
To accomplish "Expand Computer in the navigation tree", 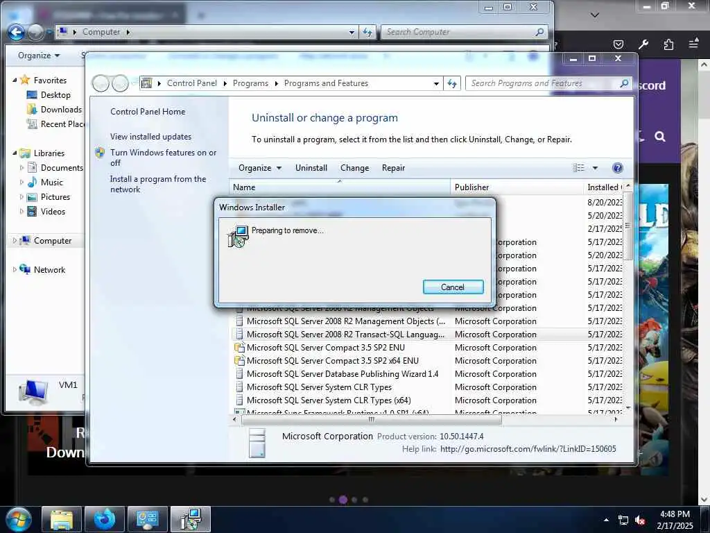I will pos(15,241).
